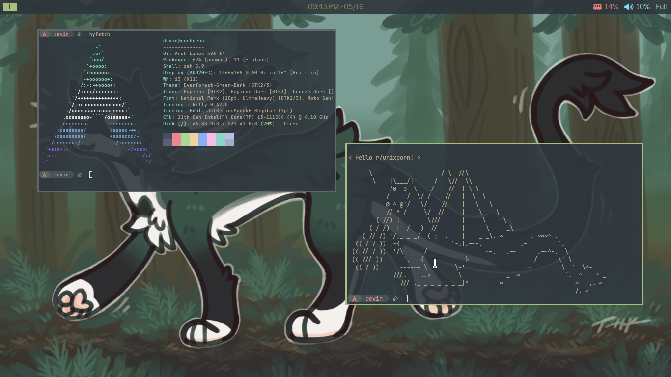Image resolution: width=671 pixels, height=377 pixels.
Task: Click the home icon in the cowsay terminal prompt
Action: [395, 299]
